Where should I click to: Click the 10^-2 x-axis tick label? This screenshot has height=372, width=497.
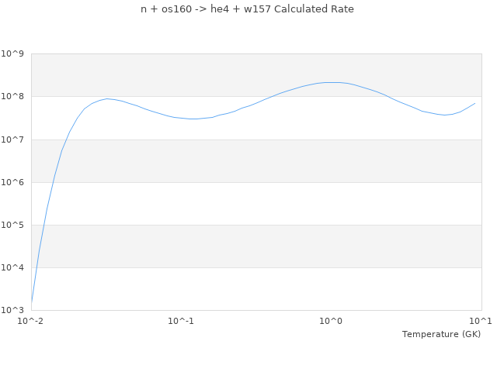tap(31, 321)
